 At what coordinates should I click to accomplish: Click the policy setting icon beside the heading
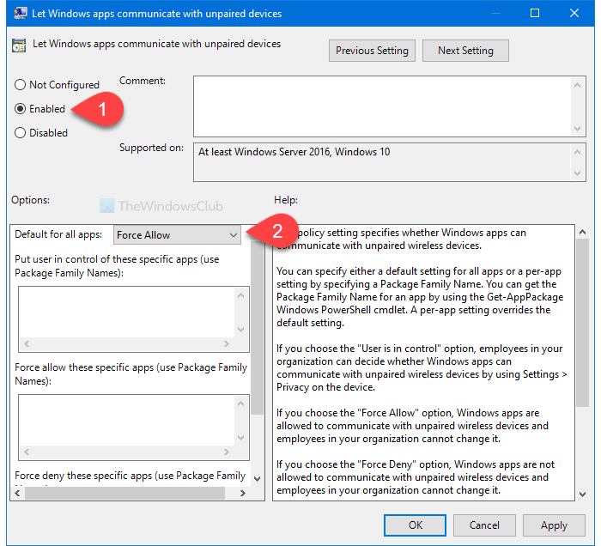[x=19, y=45]
